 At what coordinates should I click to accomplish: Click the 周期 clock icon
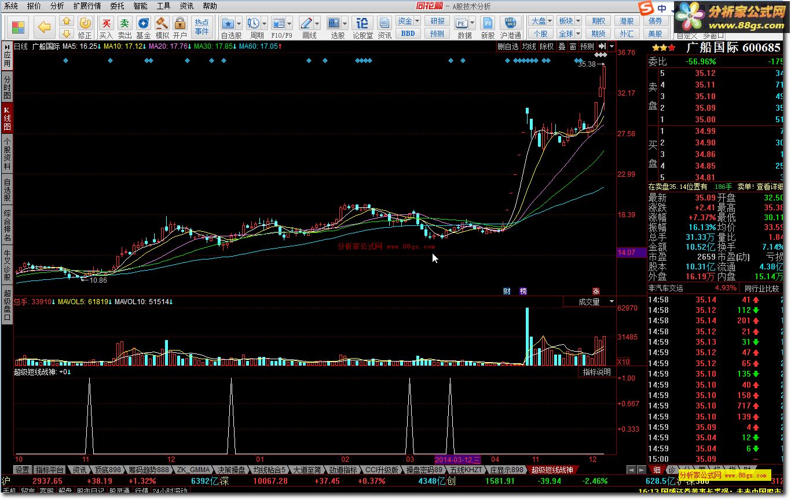click(253, 23)
